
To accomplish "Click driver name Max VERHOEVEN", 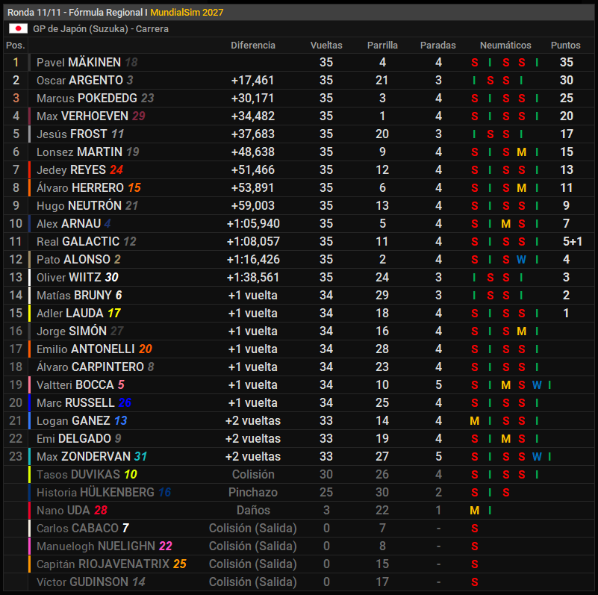I will 82,116.
